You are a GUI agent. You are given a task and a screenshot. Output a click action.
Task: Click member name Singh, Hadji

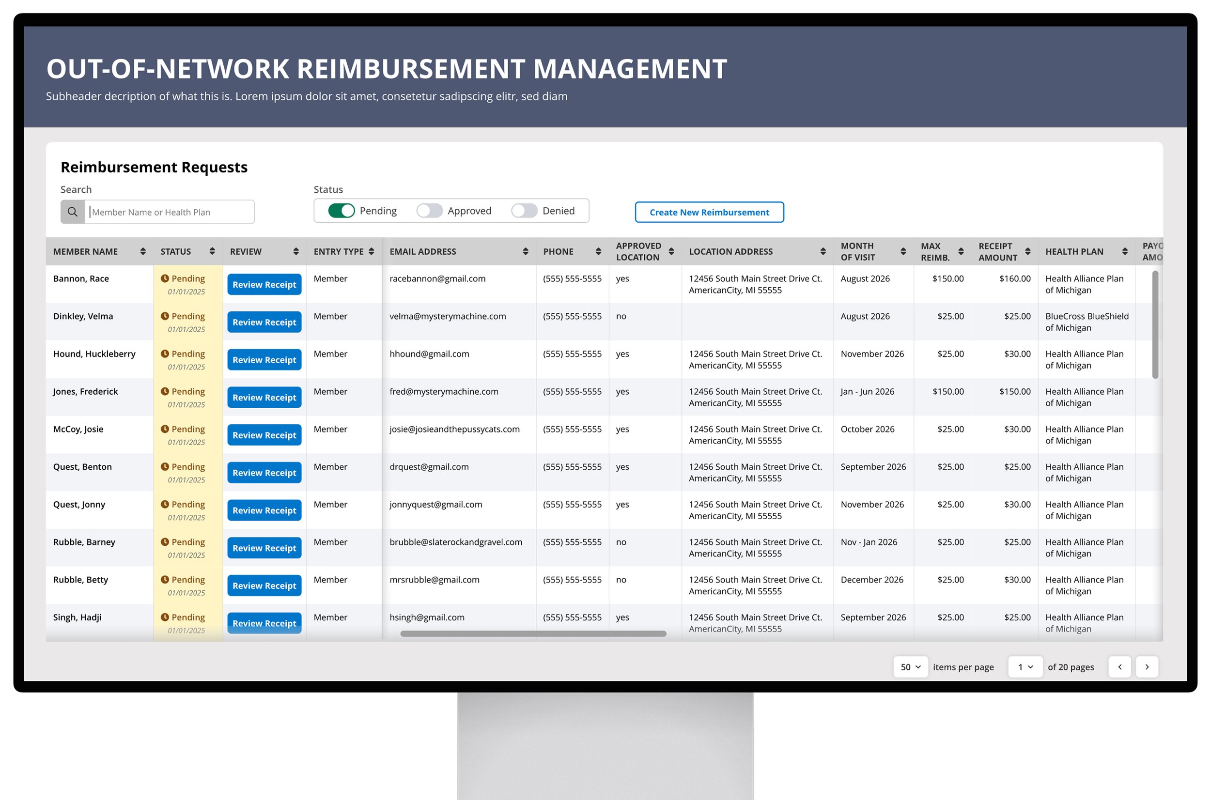(77, 617)
